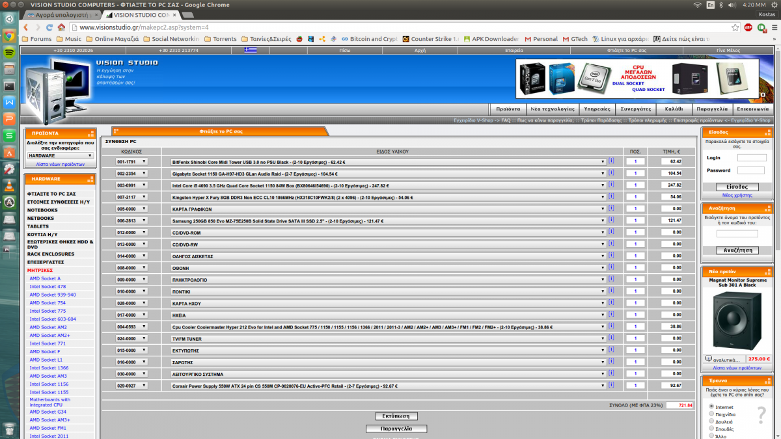Click the Chrome home icon
Screen dimensions: 781x439
tap(61, 27)
